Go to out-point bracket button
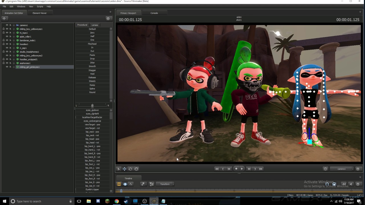This screenshot has height=205, width=365. (x=255, y=169)
